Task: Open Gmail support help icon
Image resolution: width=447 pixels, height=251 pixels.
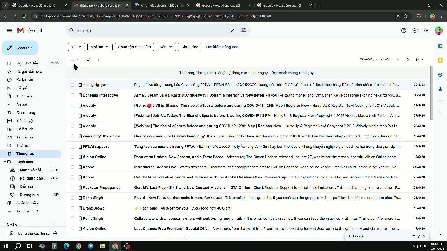Action: pyautogui.click(x=404, y=31)
